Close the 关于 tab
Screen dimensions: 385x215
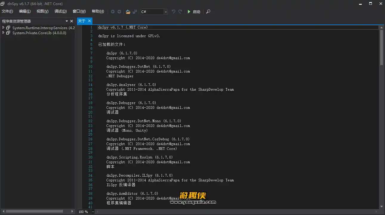tap(89, 21)
